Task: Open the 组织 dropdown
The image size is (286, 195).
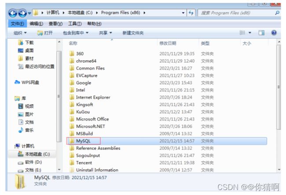Action: point(20,33)
